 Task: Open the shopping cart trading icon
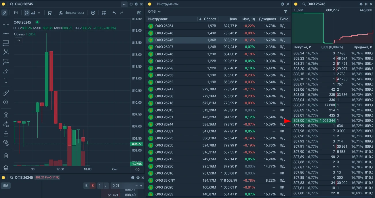click(50, 13)
